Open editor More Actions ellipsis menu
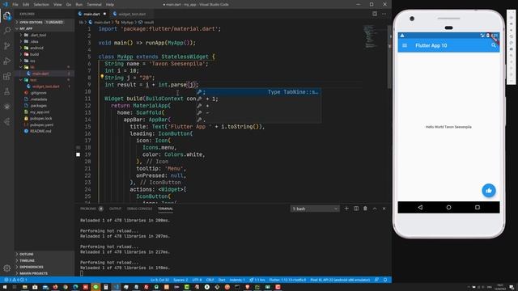This screenshot has width=518, height=291. [x=384, y=14]
